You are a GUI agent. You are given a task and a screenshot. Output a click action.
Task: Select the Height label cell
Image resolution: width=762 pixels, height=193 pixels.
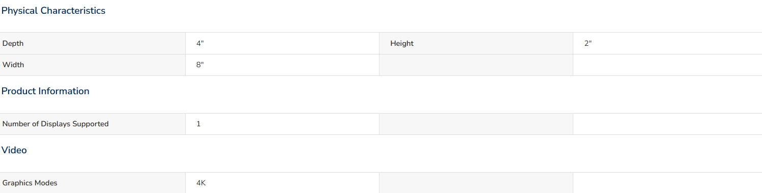[476, 43]
